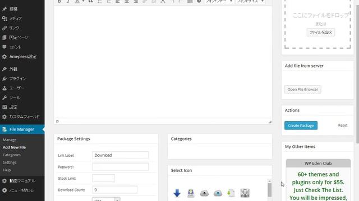Open the フォントファミリー font family dropdown
359x201 pixels.
coord(219,1)
